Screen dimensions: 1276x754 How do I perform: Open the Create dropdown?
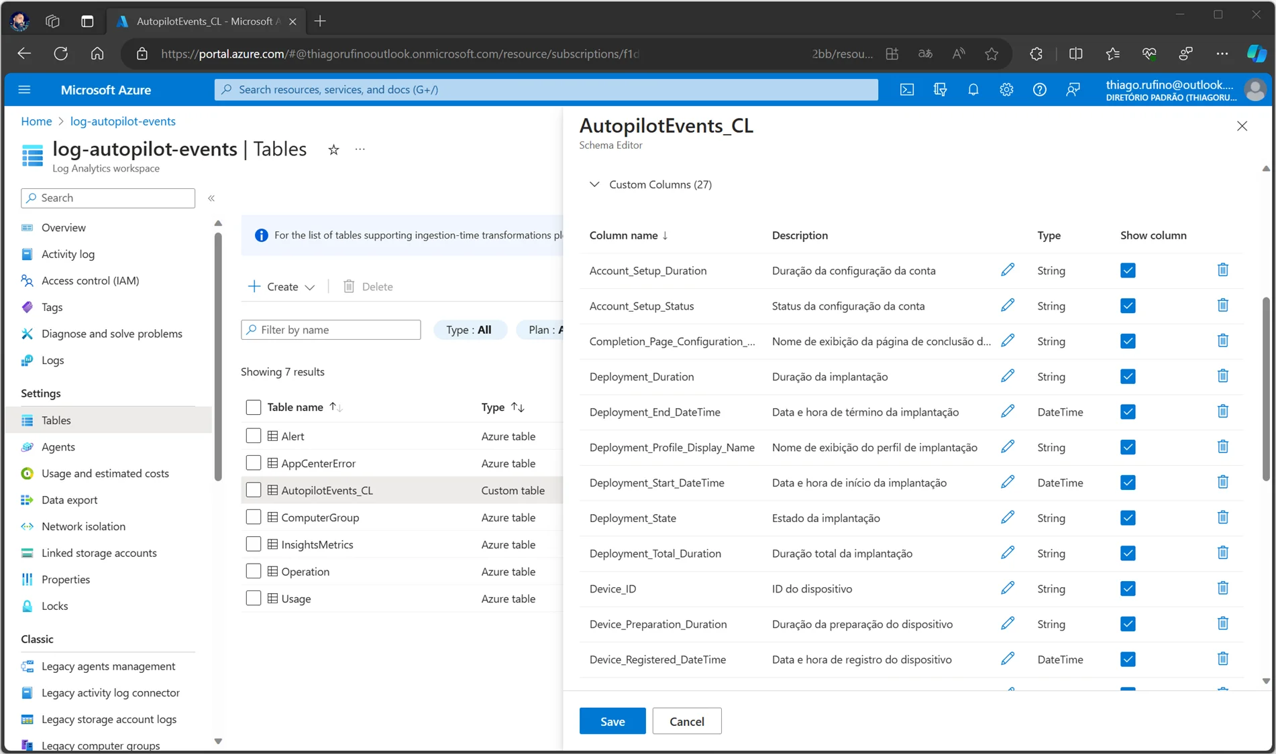[281, 286]
